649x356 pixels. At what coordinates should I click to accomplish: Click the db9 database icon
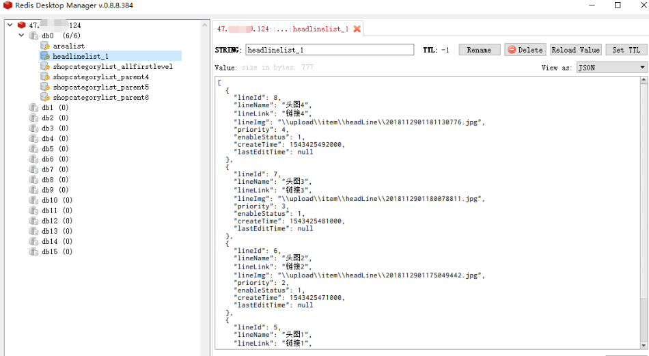coord(33,190)
